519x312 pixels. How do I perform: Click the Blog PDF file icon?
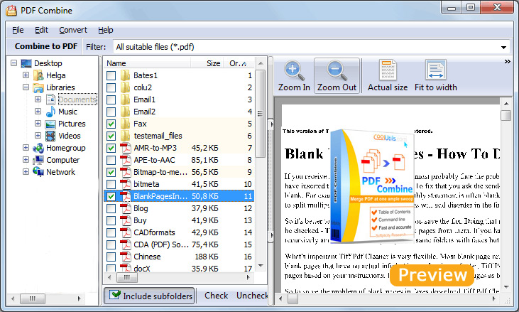[x=126, y=208]
